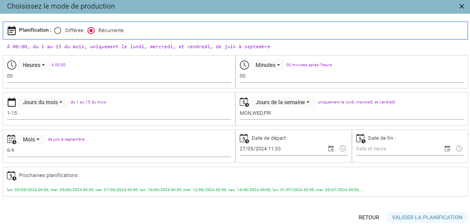Open the Minutes dropdown

(268, 65)
